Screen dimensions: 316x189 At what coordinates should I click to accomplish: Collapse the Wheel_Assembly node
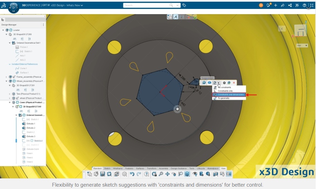click(7, 81)
